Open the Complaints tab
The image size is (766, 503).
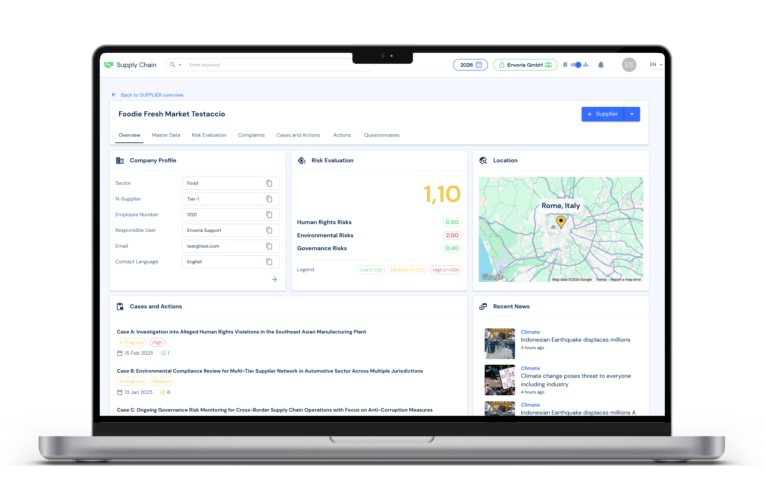(251, 135)
